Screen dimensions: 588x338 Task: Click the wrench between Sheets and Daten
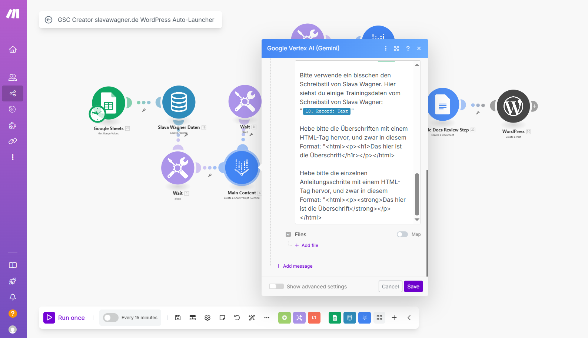[x=144, y=110]
